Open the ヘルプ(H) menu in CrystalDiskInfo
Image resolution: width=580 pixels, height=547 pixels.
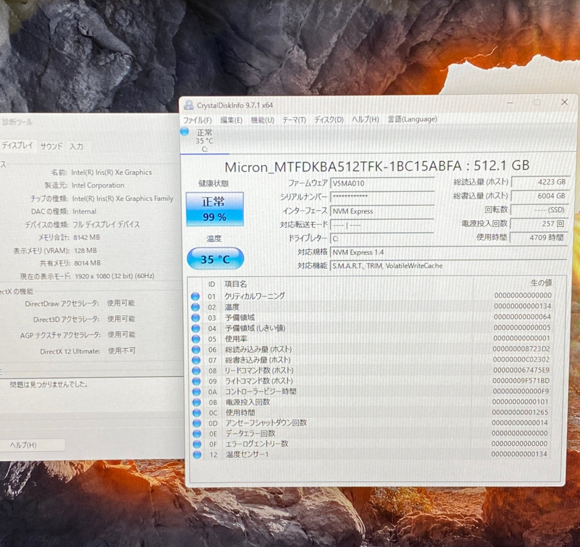(365, 119)
